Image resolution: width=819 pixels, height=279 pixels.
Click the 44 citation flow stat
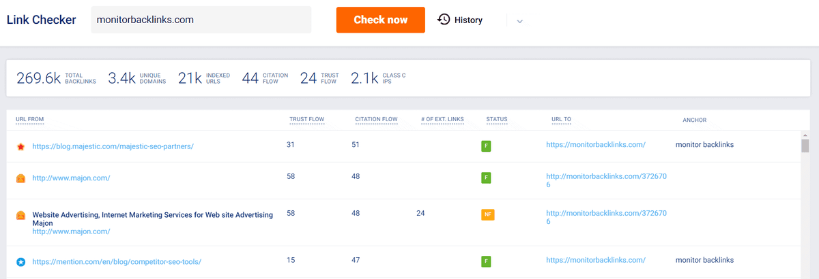point(265,78)
